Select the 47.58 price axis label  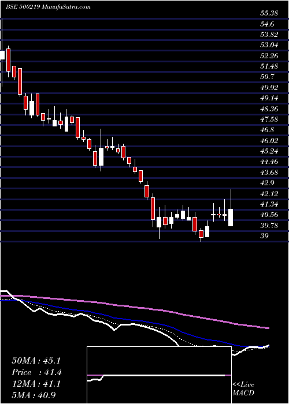tap(269, 119)
